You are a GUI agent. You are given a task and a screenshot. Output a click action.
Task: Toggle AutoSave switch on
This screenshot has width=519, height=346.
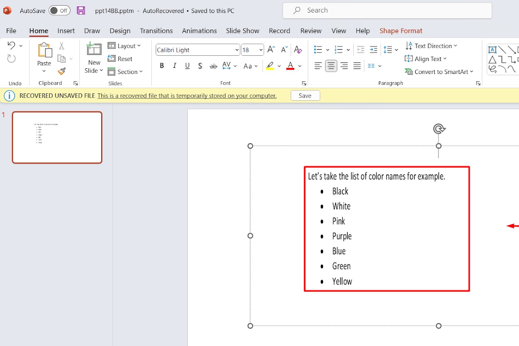pyautogui.click(x=60, y=10)
